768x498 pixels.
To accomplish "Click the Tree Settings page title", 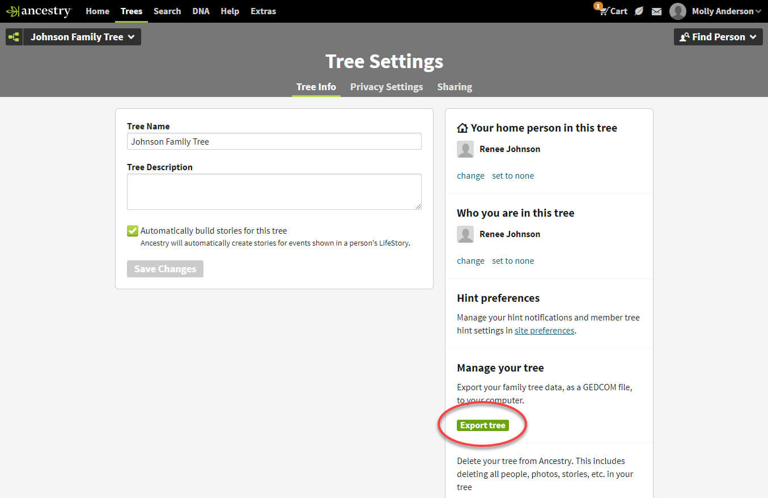I will point(384,61).
